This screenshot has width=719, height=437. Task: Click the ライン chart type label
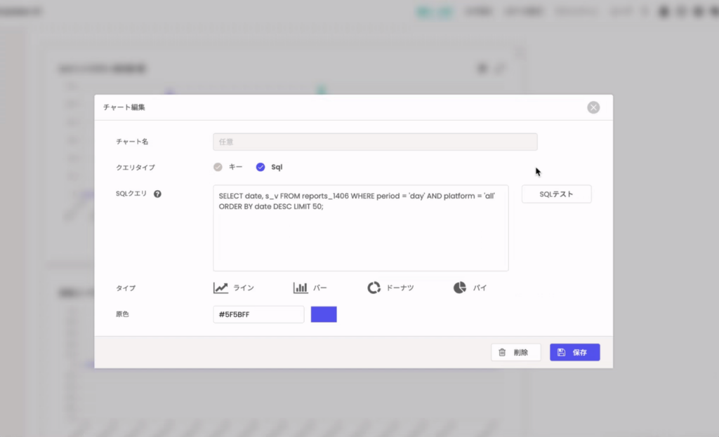[x=244, y=288]
